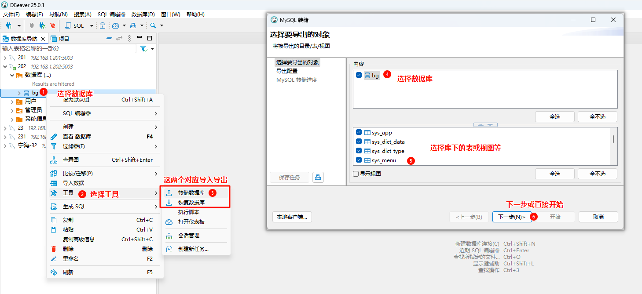Click the 取消 button in dump dialog
The width and height of the screenshot is (642, 294).
598,217
